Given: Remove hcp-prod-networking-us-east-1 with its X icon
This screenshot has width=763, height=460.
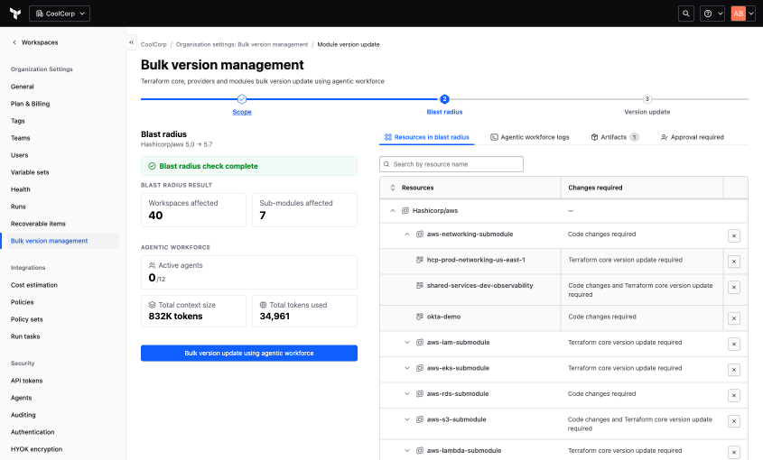Looking at the screenshot, I should point(734,262).
